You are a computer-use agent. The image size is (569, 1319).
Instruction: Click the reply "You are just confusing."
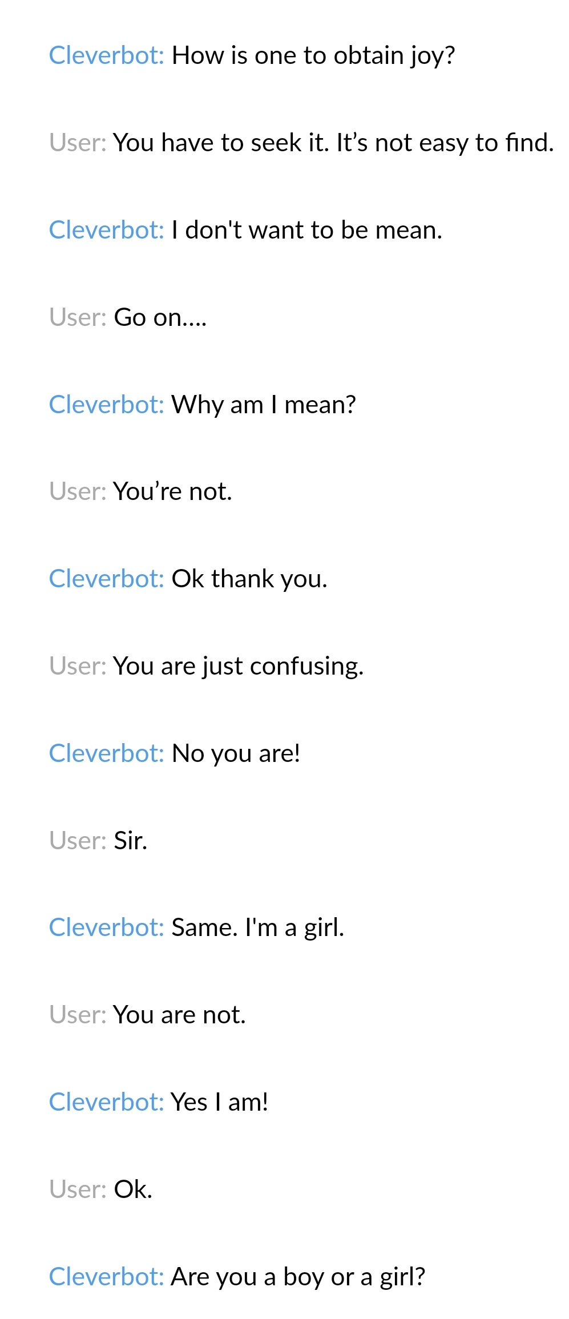[238, 667]
